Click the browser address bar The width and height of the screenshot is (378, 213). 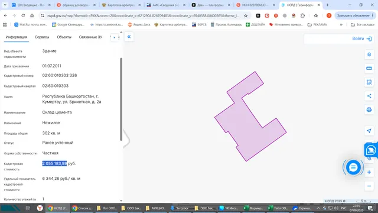[143, 16]
